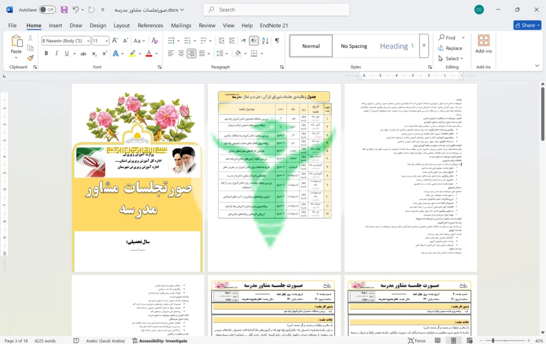Viewport: 546px width, 344px height.
Task: Click the Replace command
Action: 450,49
